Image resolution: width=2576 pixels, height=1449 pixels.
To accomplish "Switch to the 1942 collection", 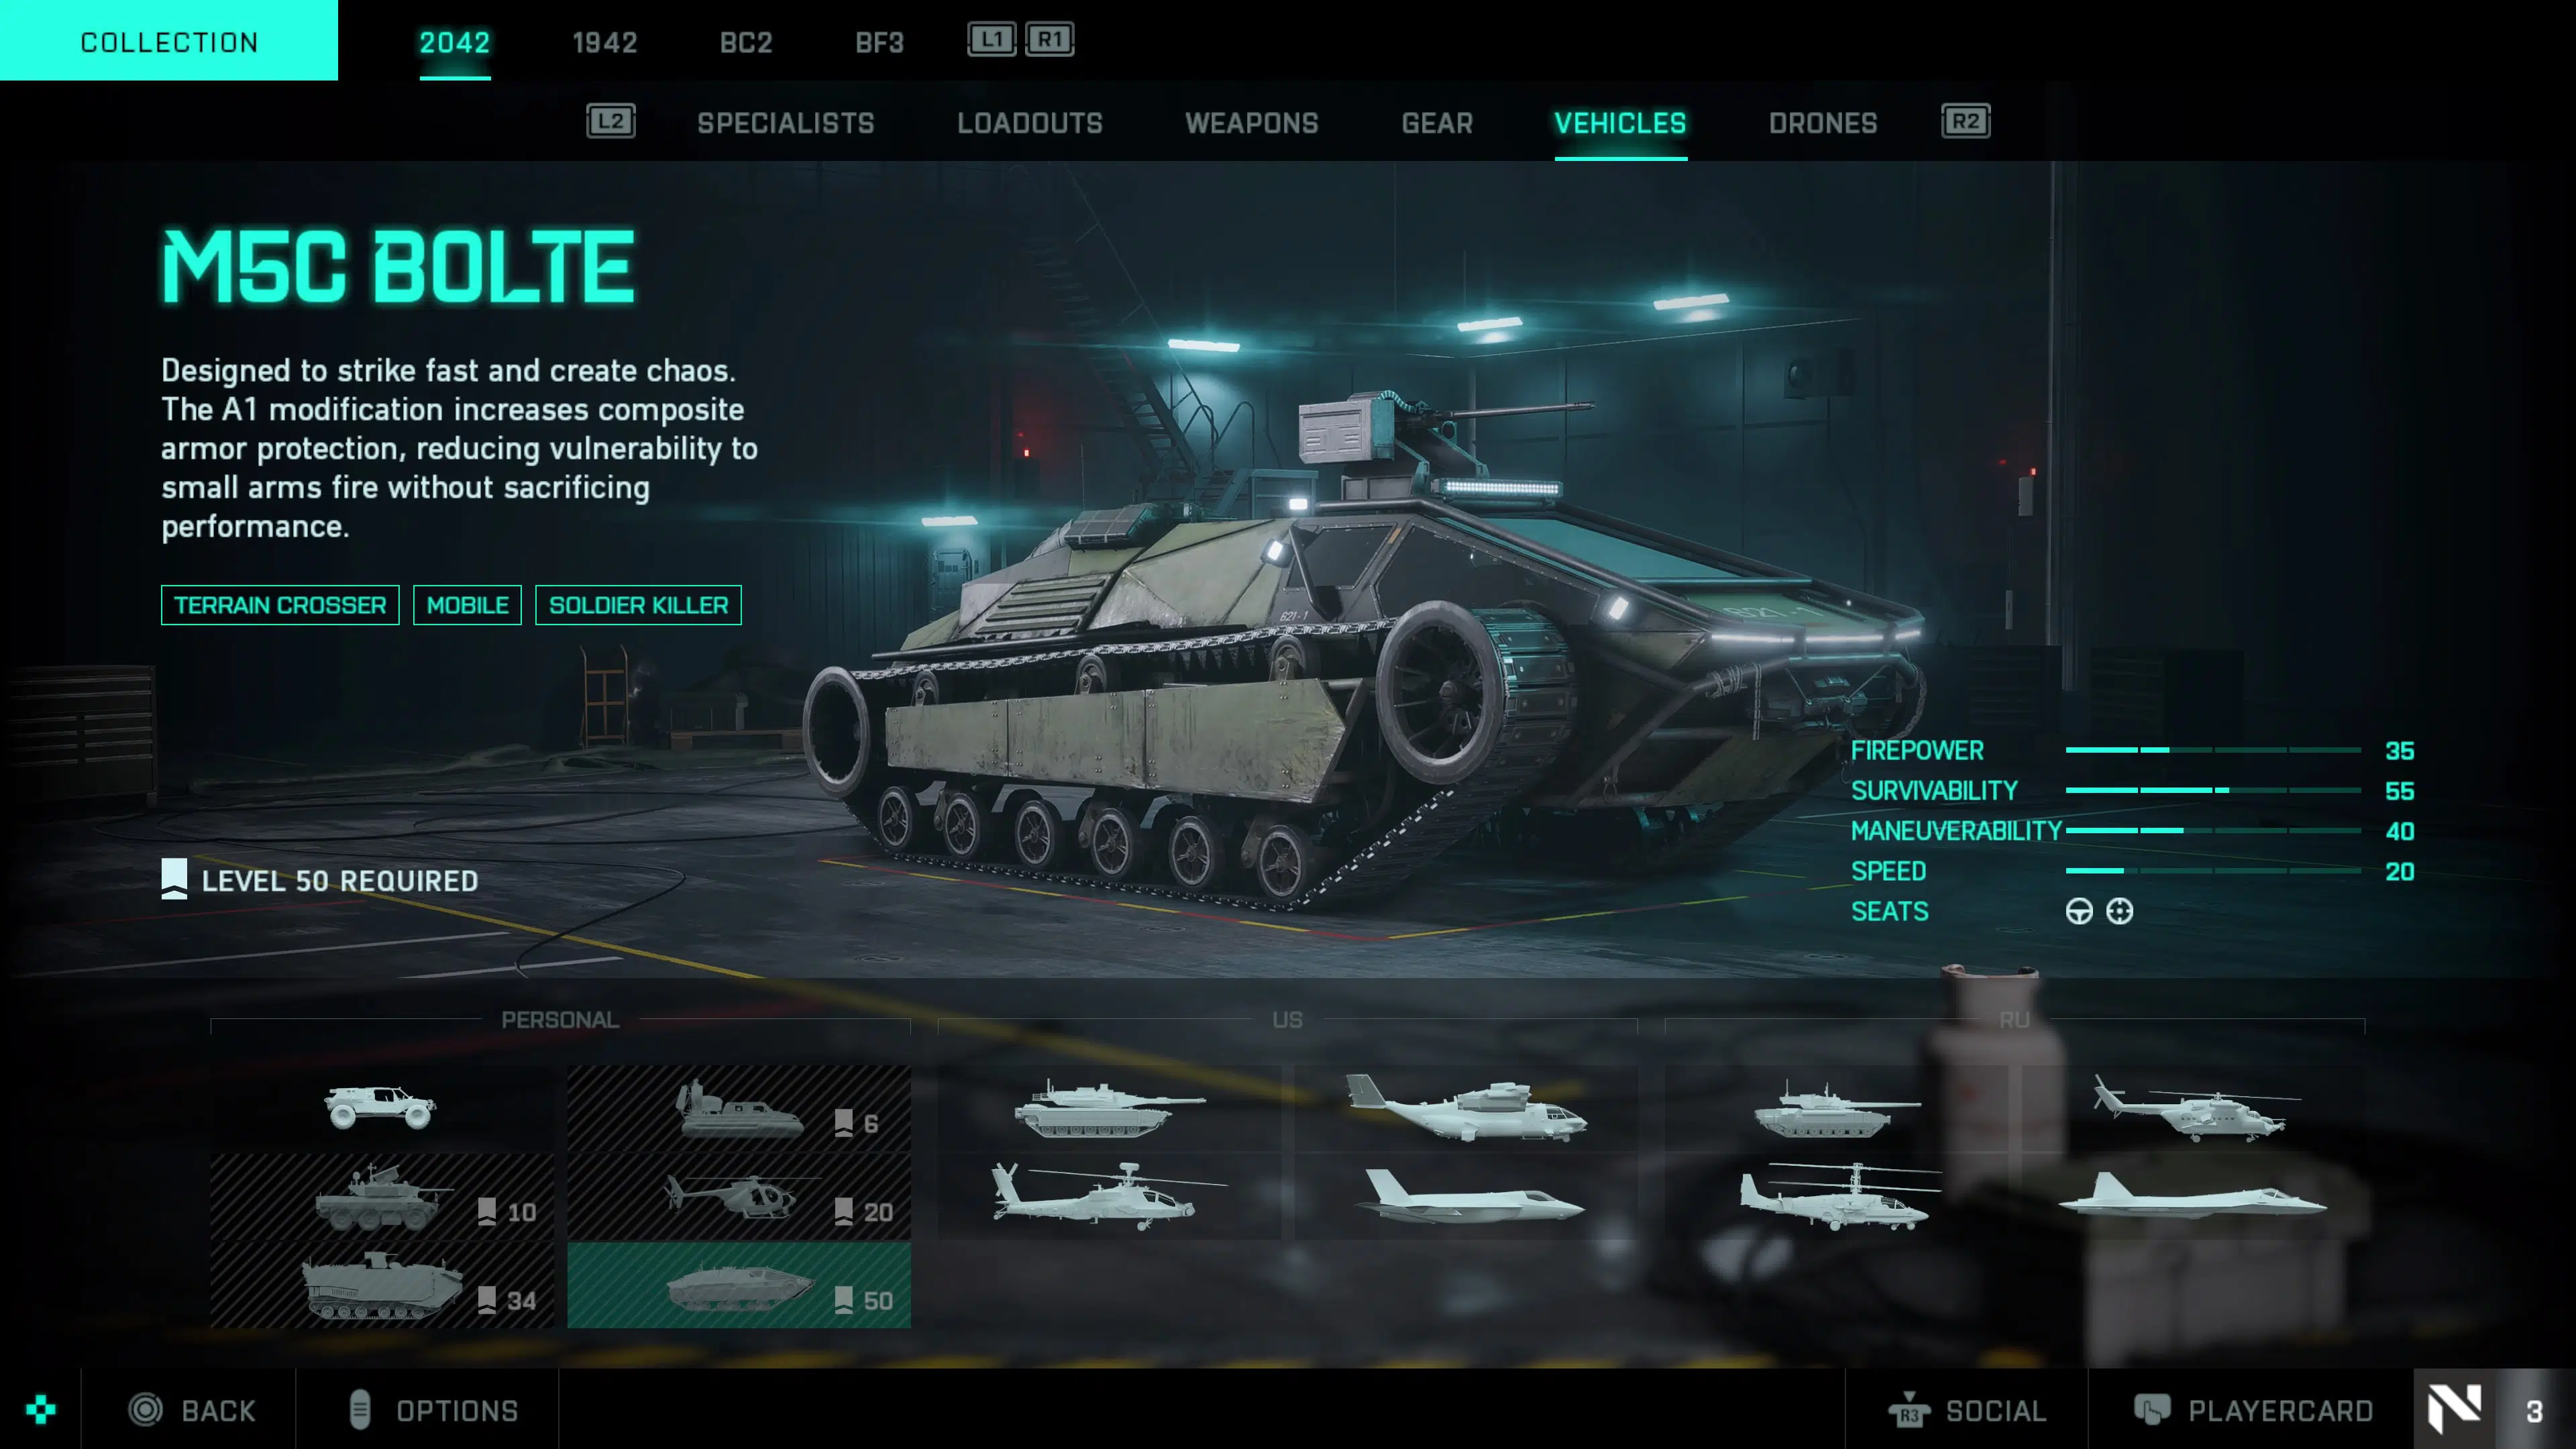I will 605,42.
